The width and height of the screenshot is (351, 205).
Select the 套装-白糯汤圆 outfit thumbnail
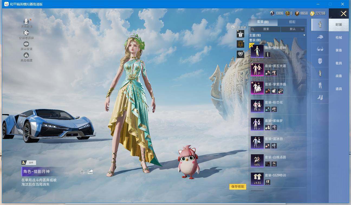pos(257,161)
